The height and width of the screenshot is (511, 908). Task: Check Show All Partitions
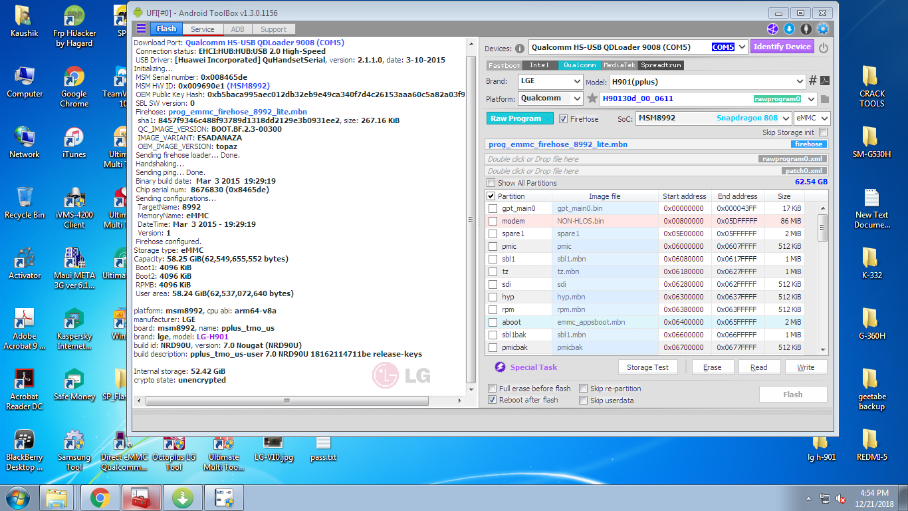pyautogui.click(x=491, y=183)
